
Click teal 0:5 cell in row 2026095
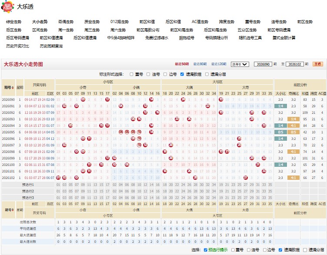[280, 132]
